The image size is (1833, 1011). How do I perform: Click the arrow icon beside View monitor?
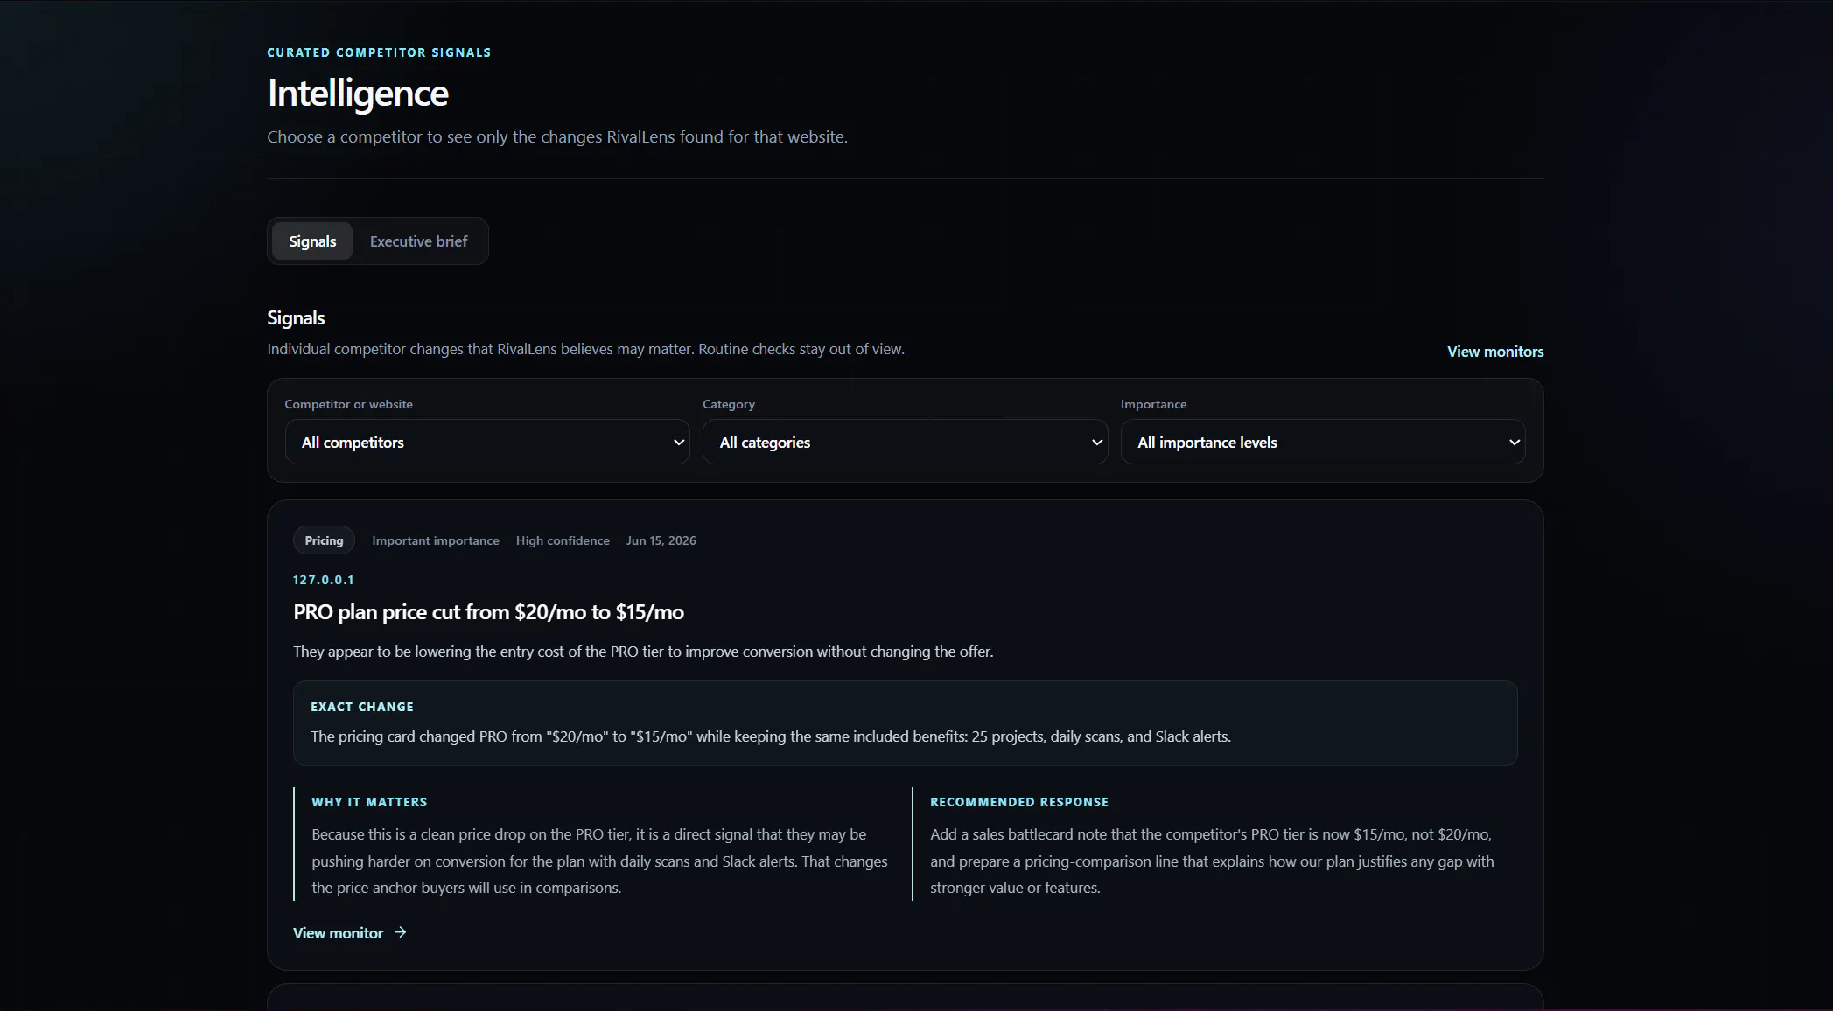click(x=401, y=932)
